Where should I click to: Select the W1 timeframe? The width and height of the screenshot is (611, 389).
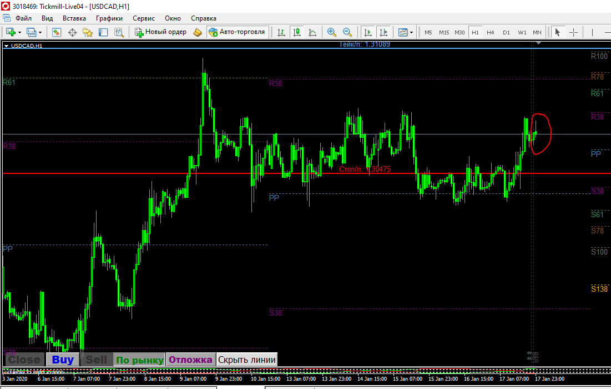(x=522, y=32)
